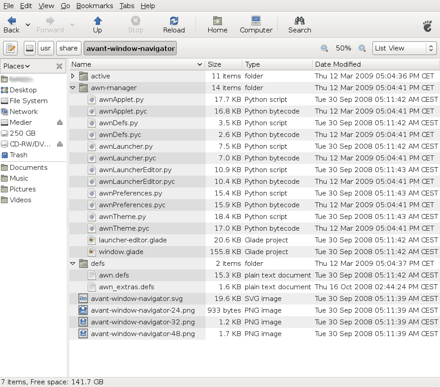Navigate to the share path button
This screenshot has width=440, height=387.
69,48
